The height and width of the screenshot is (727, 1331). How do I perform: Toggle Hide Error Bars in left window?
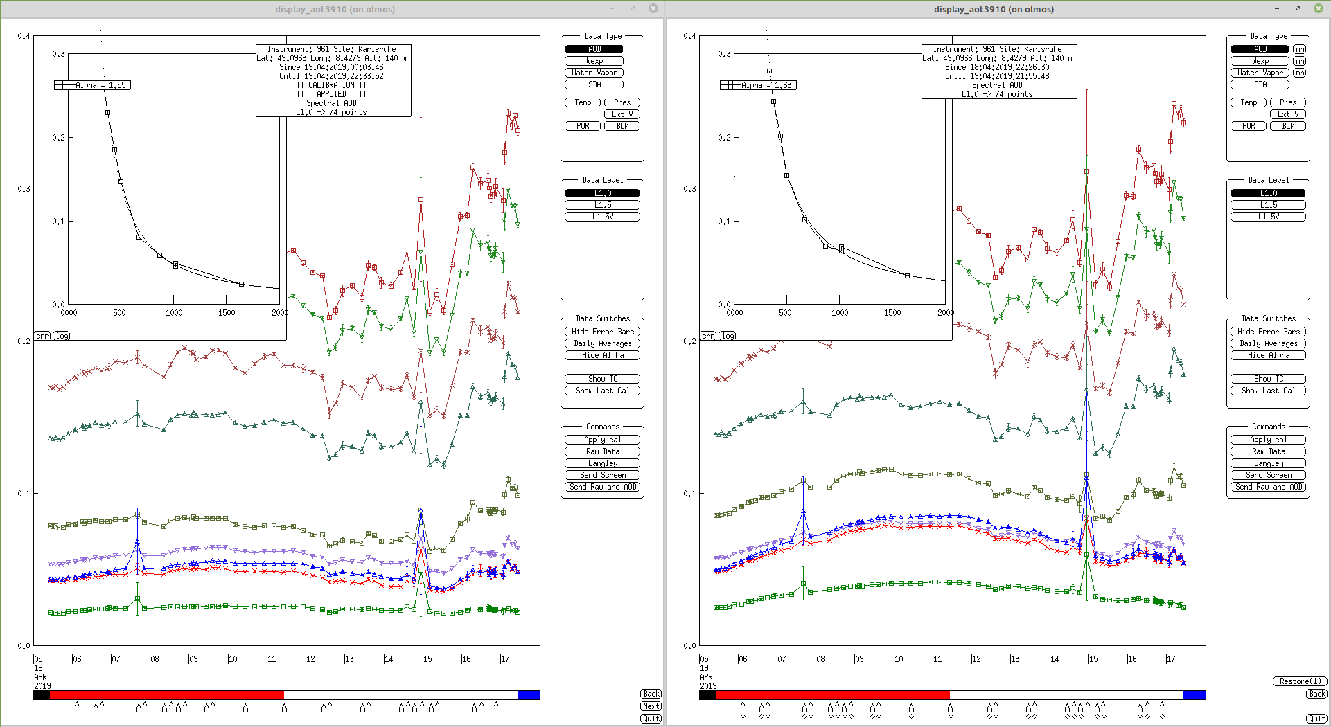(x=603, y=332)
